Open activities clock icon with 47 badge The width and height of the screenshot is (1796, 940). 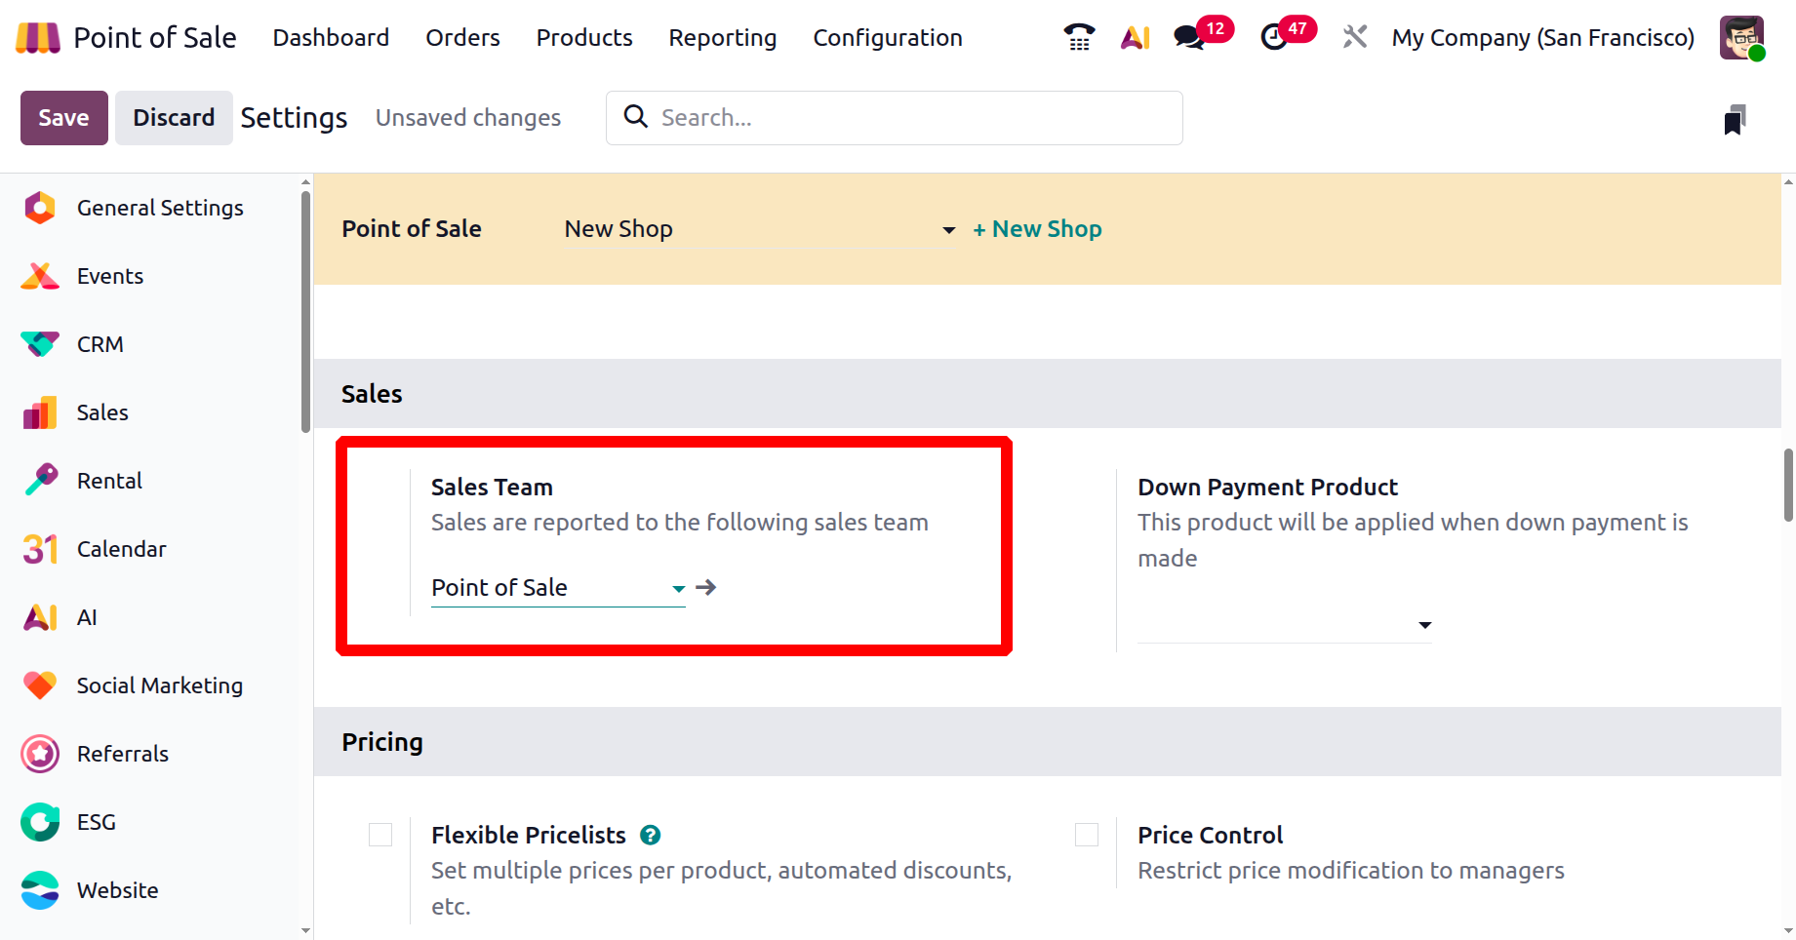(x=1274, y=37)
